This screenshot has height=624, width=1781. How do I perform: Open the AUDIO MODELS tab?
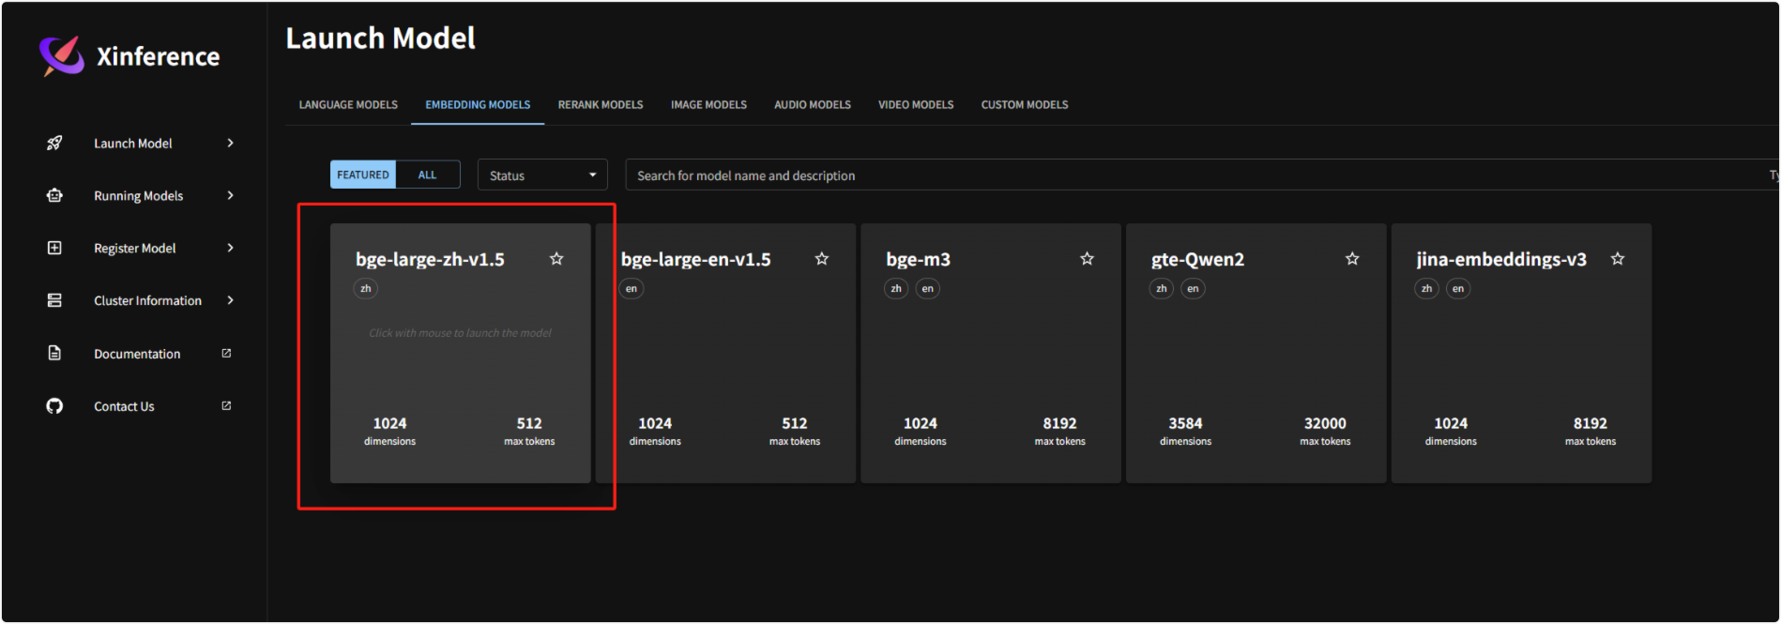(813, 105)
